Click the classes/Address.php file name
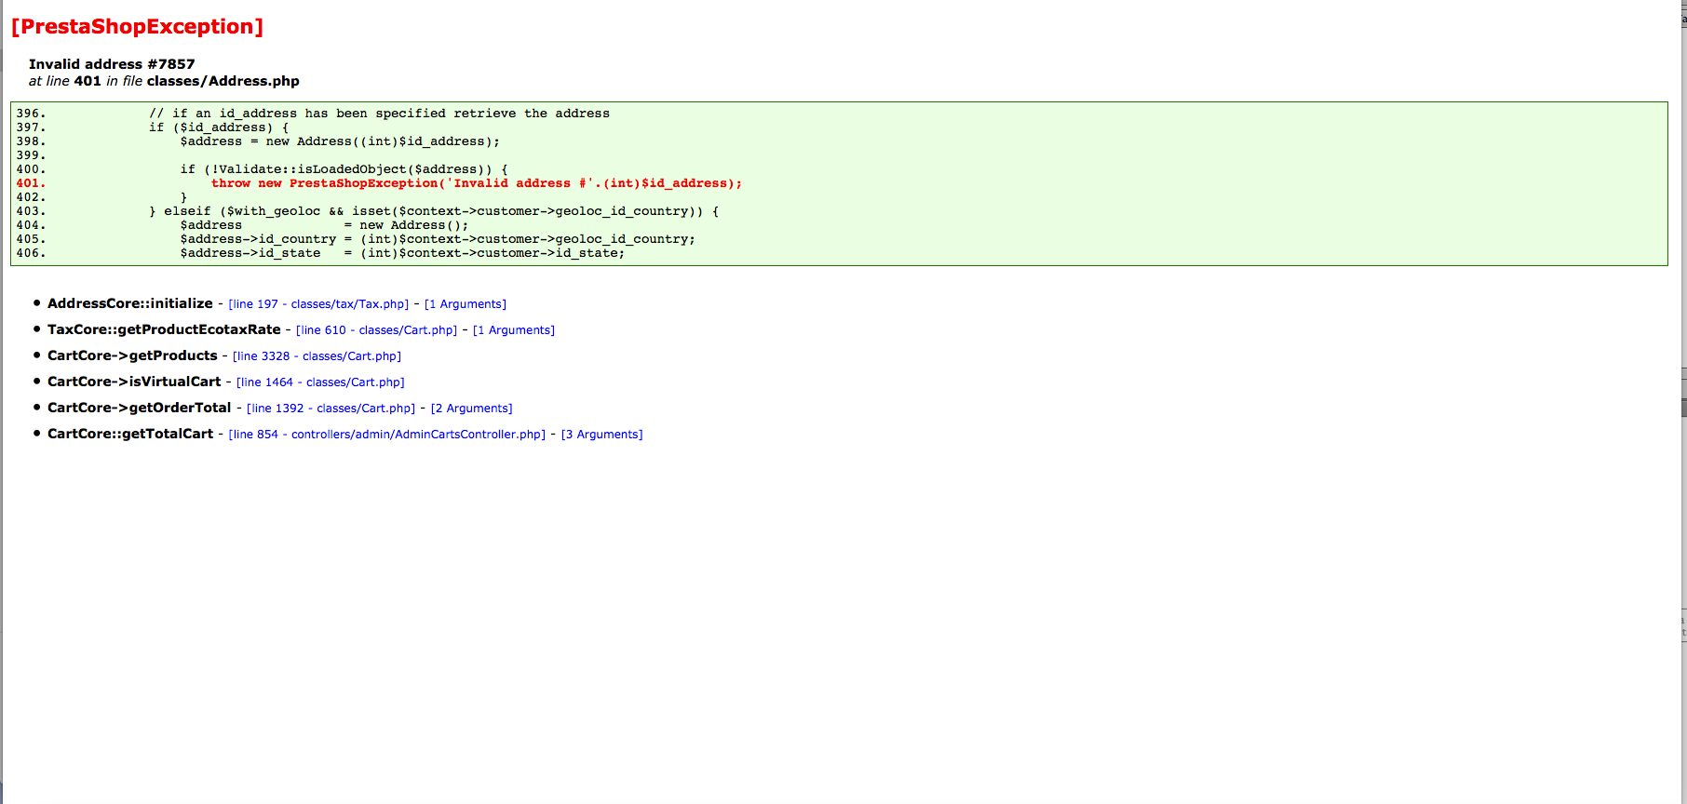This screenshot has height=804, width=1687. [x=223, y=81]
